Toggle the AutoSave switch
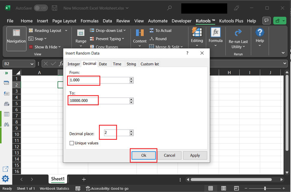291x192 pixels. (x=40, y=8)
